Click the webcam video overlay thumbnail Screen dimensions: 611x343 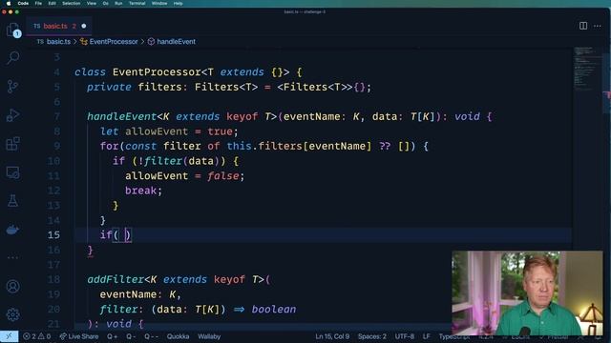click(527, 293)
